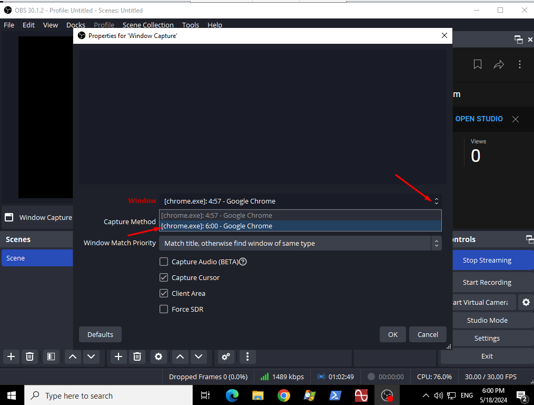
Task: Expand the Window Match Priority dropdown
Action: (436, 243)
